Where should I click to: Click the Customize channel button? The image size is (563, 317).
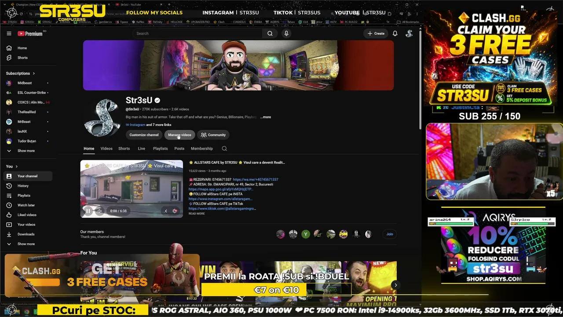click(144, 135)
